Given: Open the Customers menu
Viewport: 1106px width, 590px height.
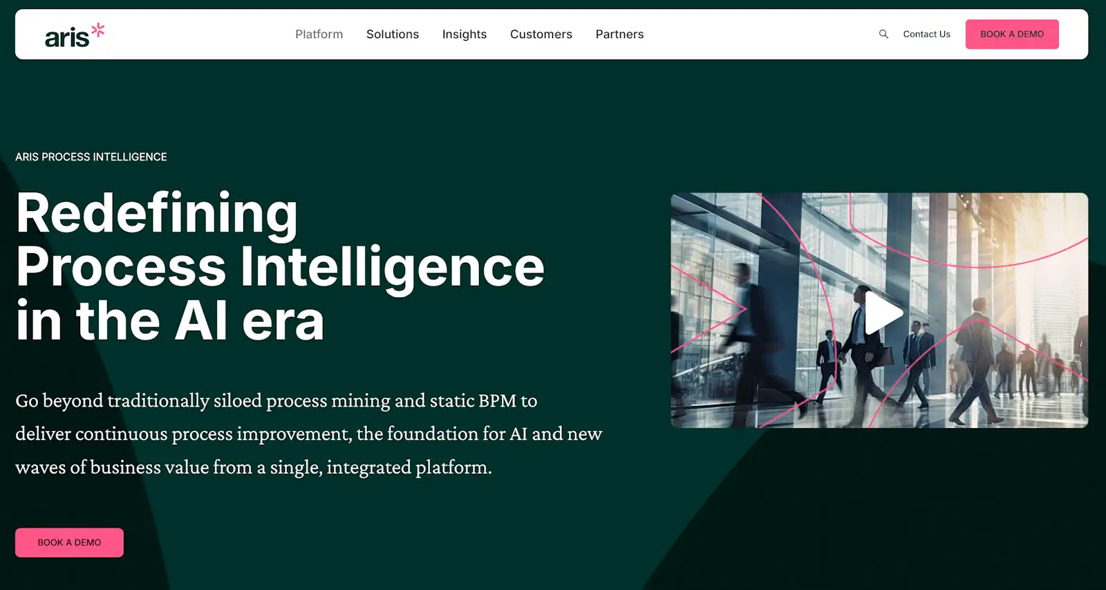Looking at the screenshot, I should 541,34.
